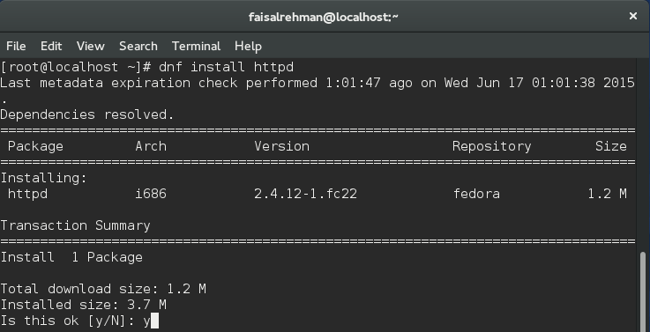Click the 'fedora' repository text
This screenshot has width=650, height=332.
[476, 194]
